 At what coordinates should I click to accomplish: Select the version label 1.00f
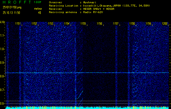point(38,2)
